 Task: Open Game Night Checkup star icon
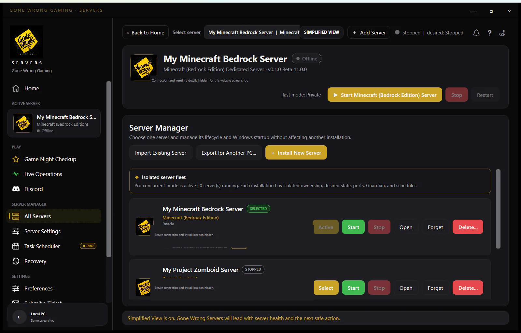point(16,159)
